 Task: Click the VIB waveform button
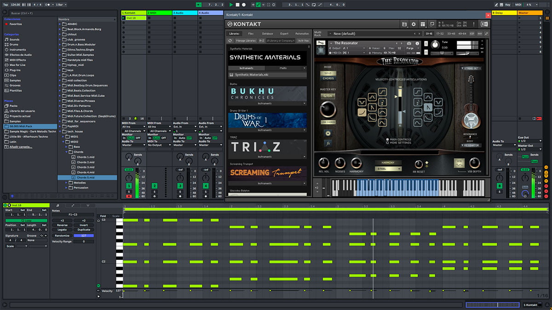pos(459,163)
